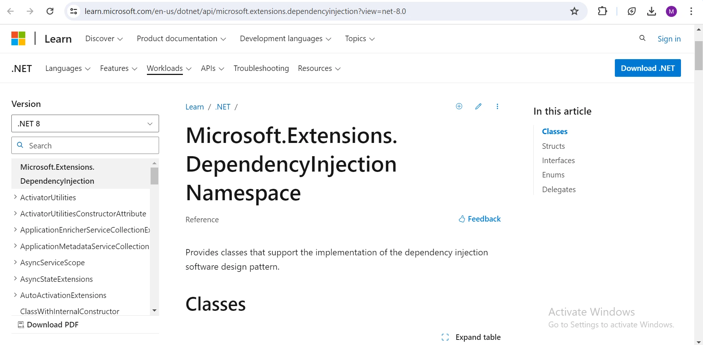Open the Workloads dropdown
This screenshot has height=345, width=703.
pos(169,68)
